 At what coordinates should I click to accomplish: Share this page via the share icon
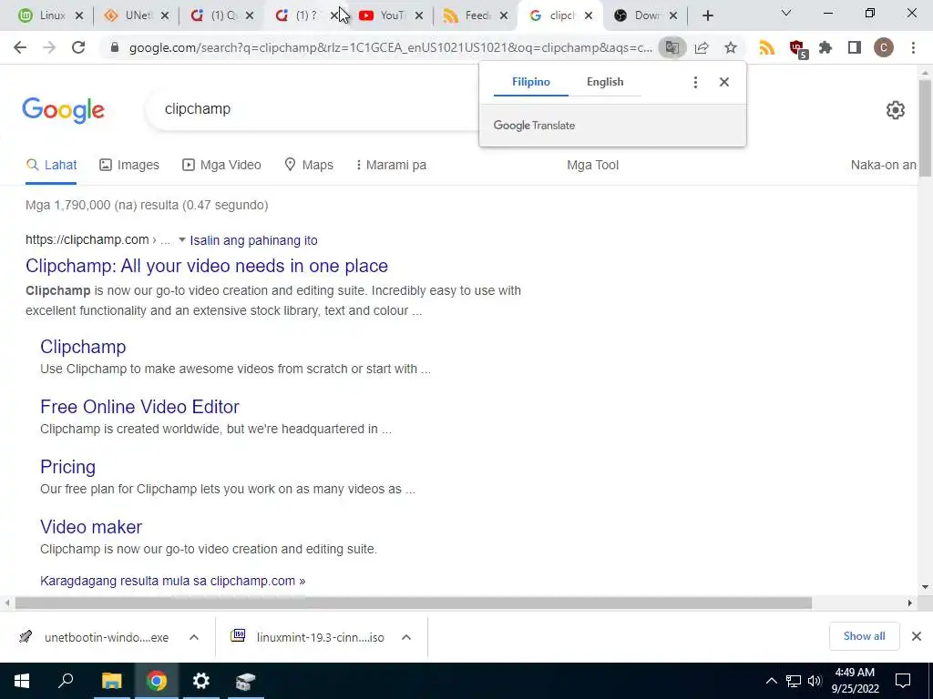click(x=702, y=47)
